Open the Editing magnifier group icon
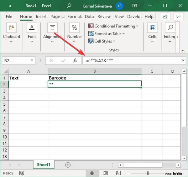188x177 pixels. click(x=170, y=28)
